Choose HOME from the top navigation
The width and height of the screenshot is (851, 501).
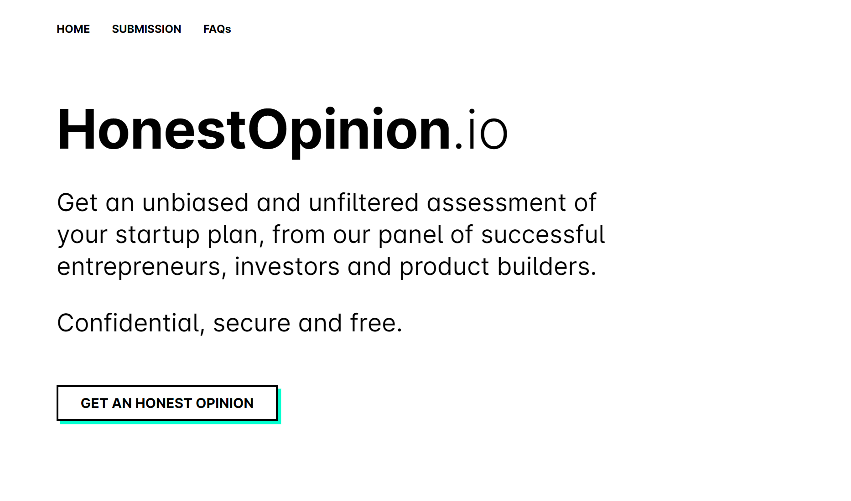(73, 29)
